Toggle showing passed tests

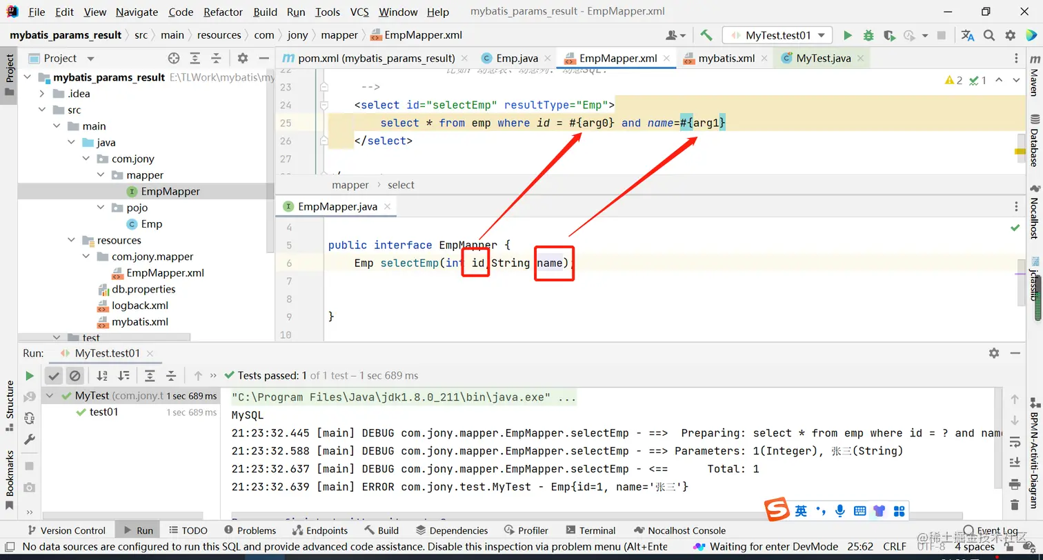pos(54,376)
